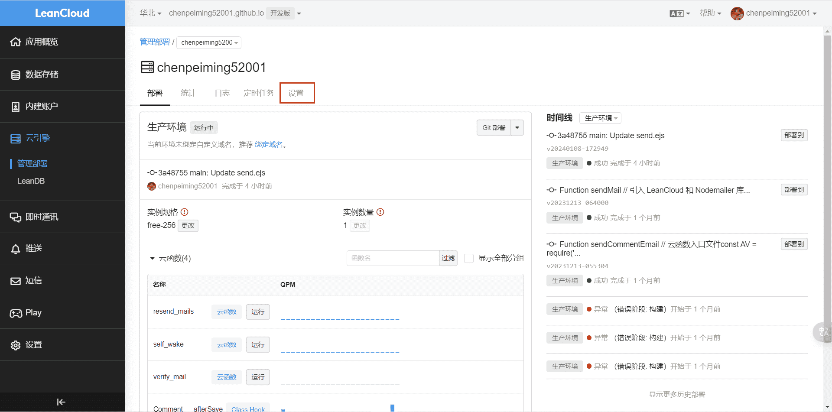The height and width of the screenshot is (412, 832).
Task: Click the 内建账户 icon
Action: pos(16,107)
